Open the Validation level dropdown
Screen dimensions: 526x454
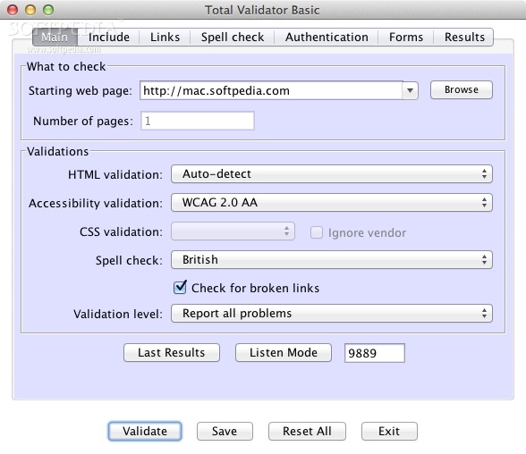pyautogui.click(x=331, y=314)
